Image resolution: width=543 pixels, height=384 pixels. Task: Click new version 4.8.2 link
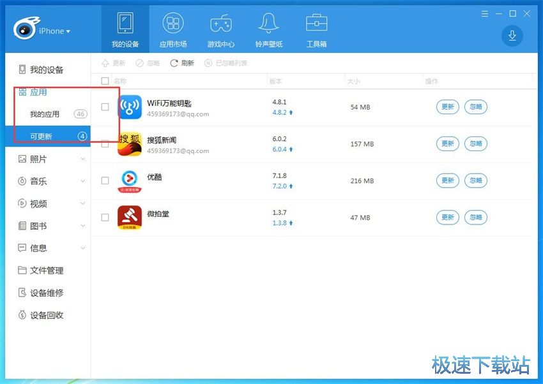pyautogui.click(x=282, y=112)
